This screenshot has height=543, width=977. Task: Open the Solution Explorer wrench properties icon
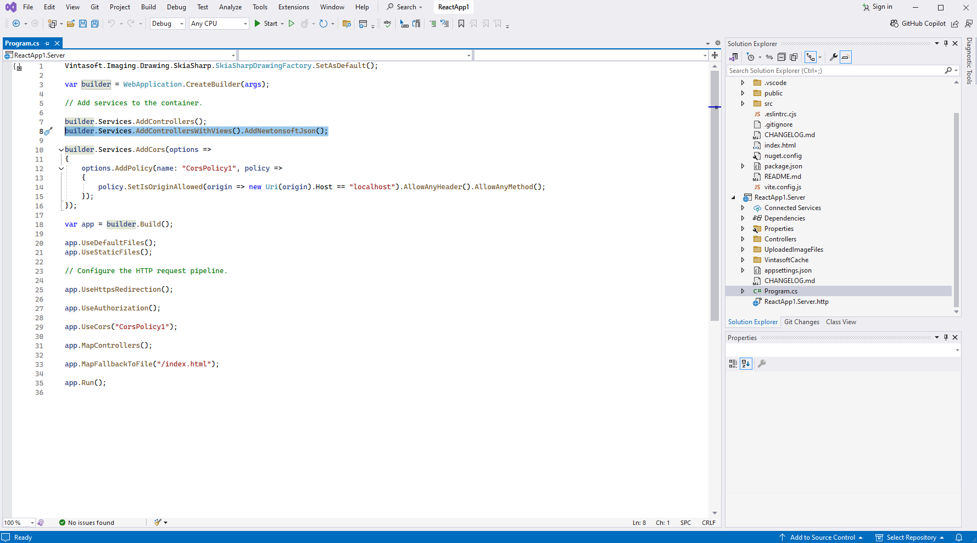(833, 57)
